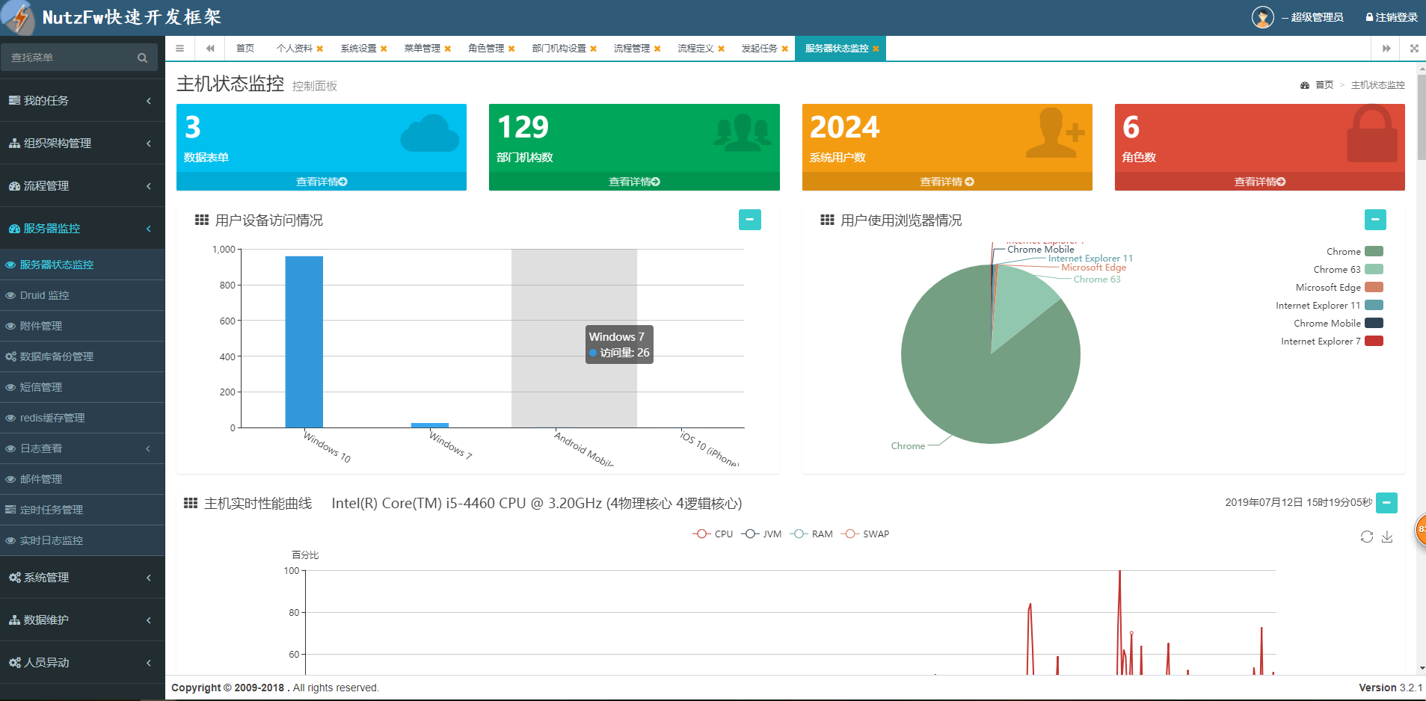Click 查看详情 on 部门机构数 card
The width and height of the screenshot is (1426, 701).
coord(634,182)
